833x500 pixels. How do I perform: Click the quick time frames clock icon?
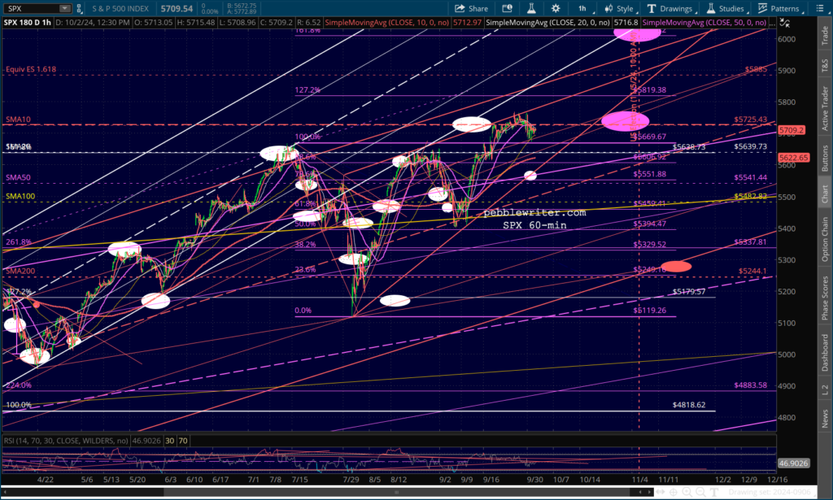[x=508, y=8]
